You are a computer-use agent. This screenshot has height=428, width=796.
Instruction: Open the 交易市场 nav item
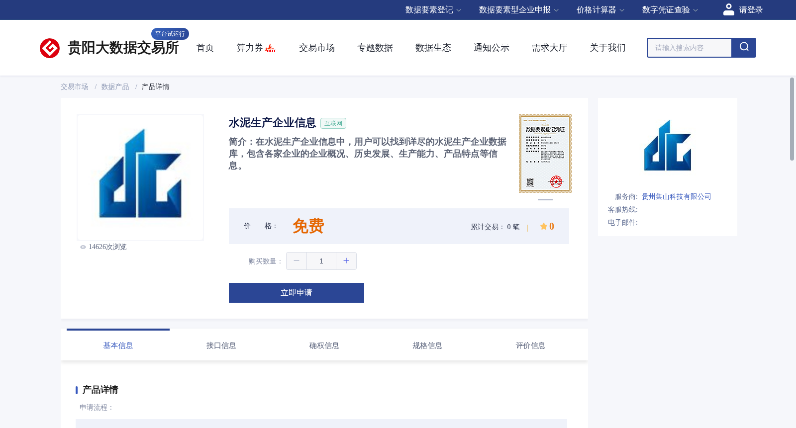click(317, 48)
